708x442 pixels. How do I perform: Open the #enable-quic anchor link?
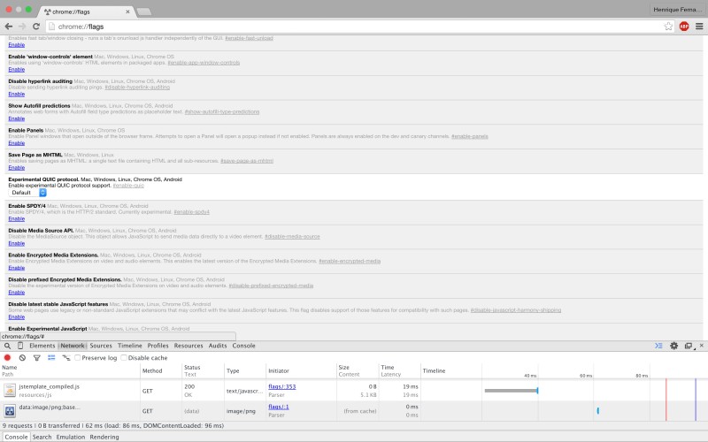(x=128, y=186)
